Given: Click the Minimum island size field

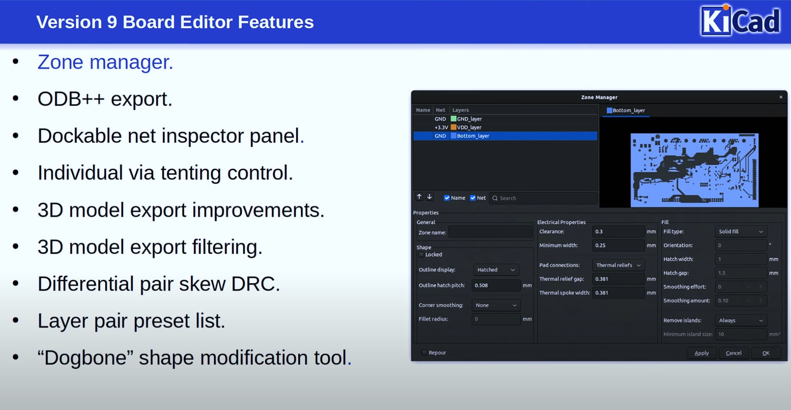Looking at the screenshot, I should (x=741, y=334).
